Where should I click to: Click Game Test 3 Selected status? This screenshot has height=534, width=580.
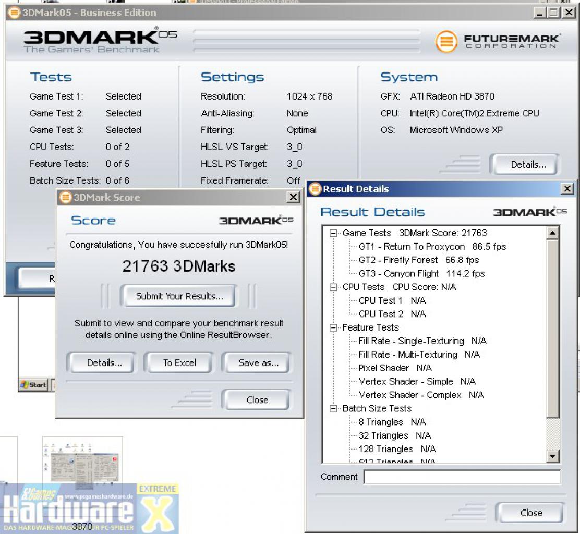124,130
